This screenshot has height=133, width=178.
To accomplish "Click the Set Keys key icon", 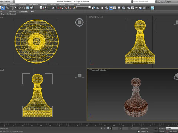I will tap(156, 130).
